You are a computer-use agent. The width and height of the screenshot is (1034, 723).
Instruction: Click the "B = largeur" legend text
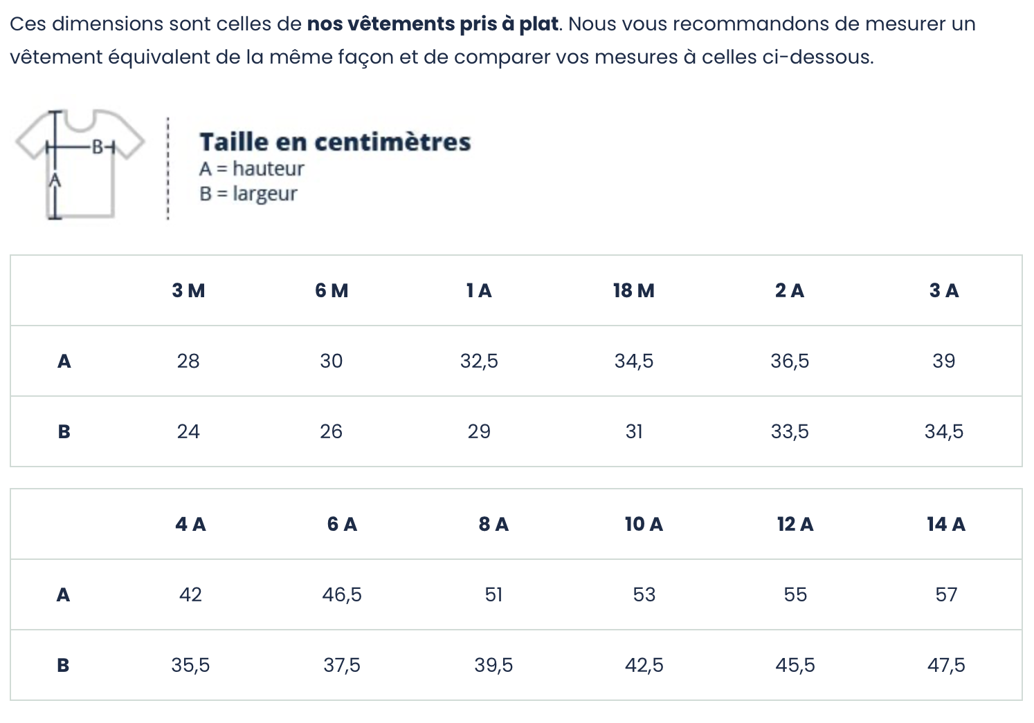pyautogui.click(x=248, y=194)
